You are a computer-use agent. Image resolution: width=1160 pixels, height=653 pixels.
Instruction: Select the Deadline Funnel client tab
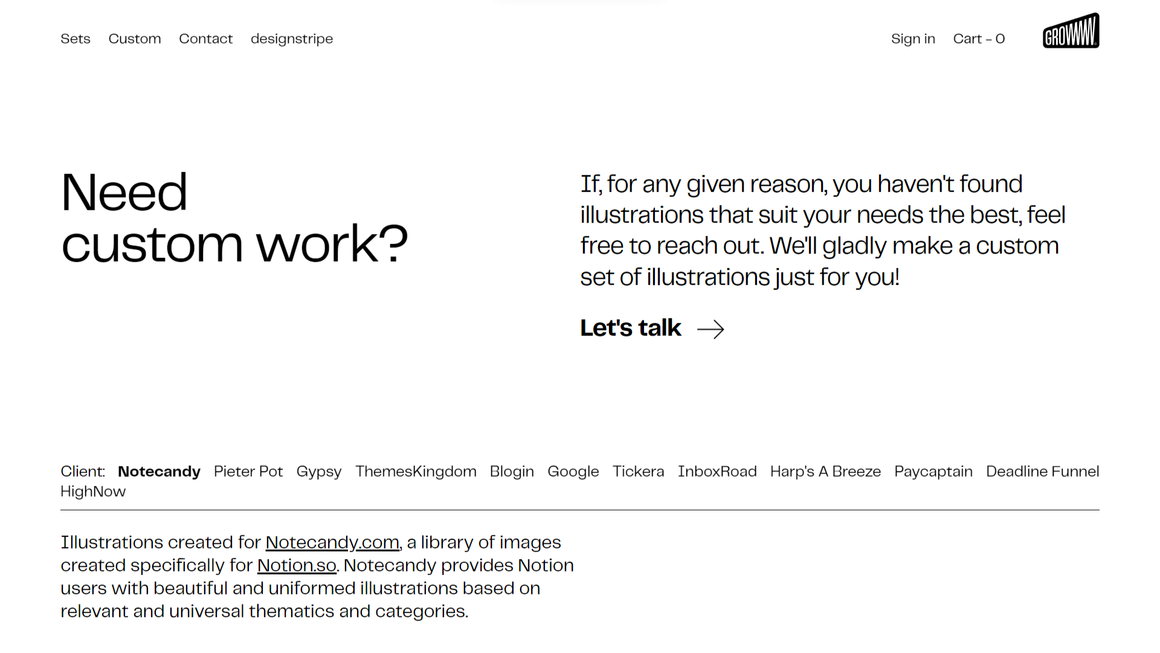pyautogui.click(x=1043, y=471)
